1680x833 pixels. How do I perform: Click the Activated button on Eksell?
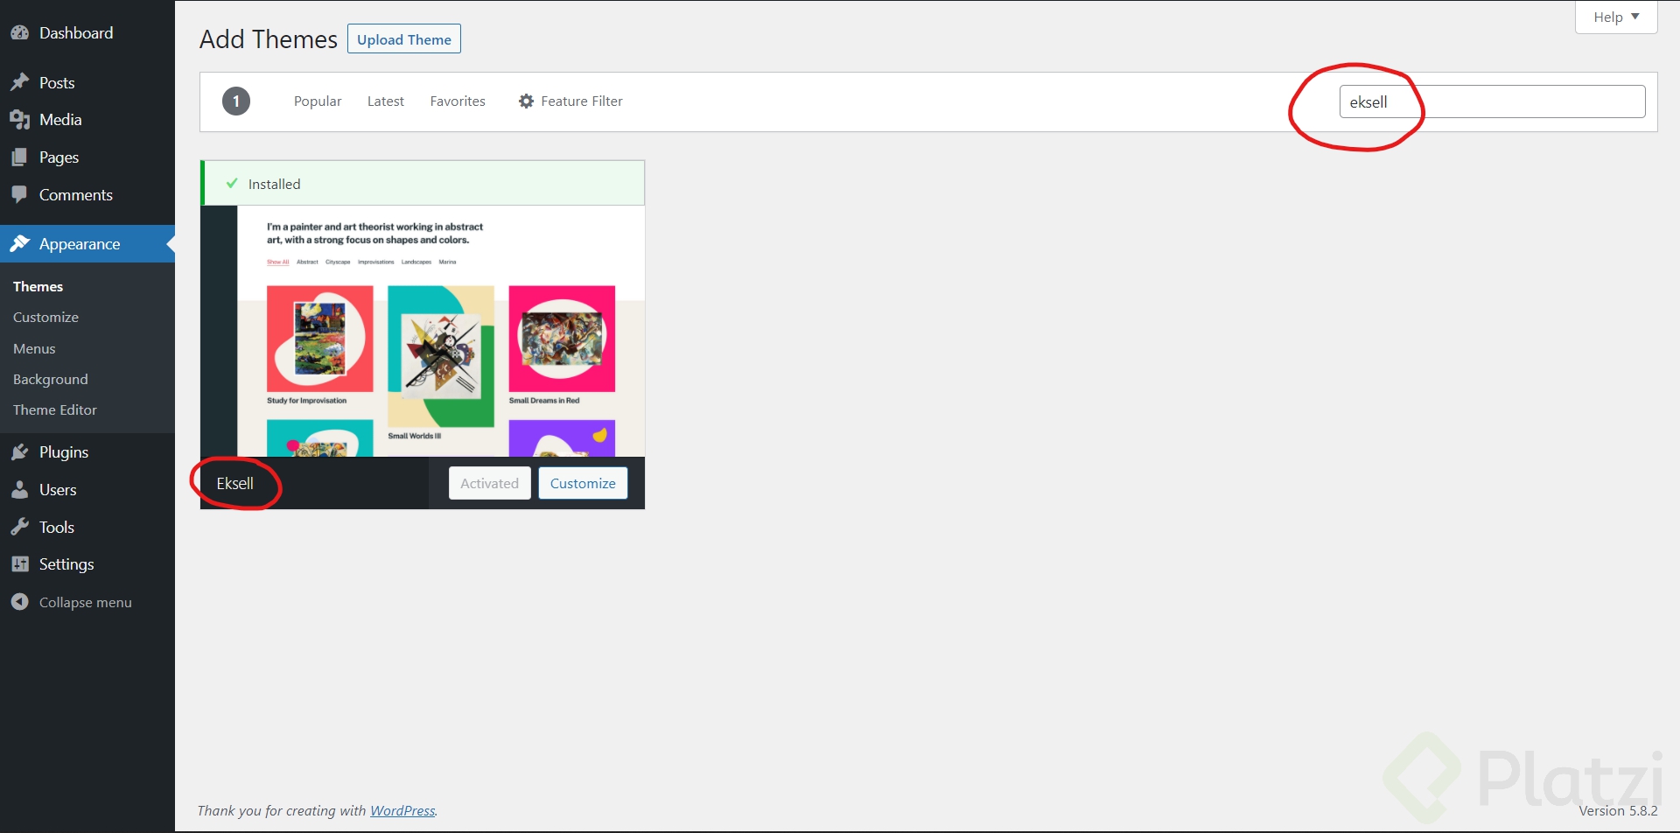click(490, 483)
